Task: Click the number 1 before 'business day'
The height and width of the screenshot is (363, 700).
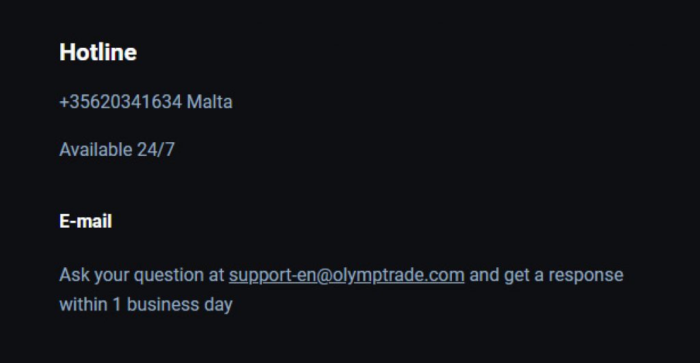Action: tap(117, 304)
